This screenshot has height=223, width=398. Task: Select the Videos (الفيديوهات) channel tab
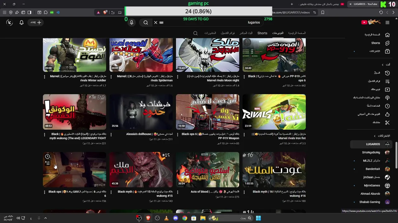pos(278,33)
